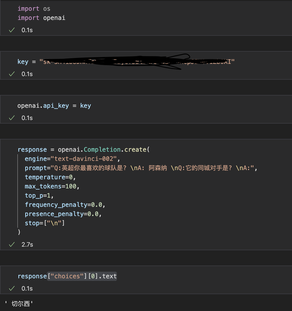Click the closing parenthesis of the create call
292x311 pixels.
[x=19, y=232]
